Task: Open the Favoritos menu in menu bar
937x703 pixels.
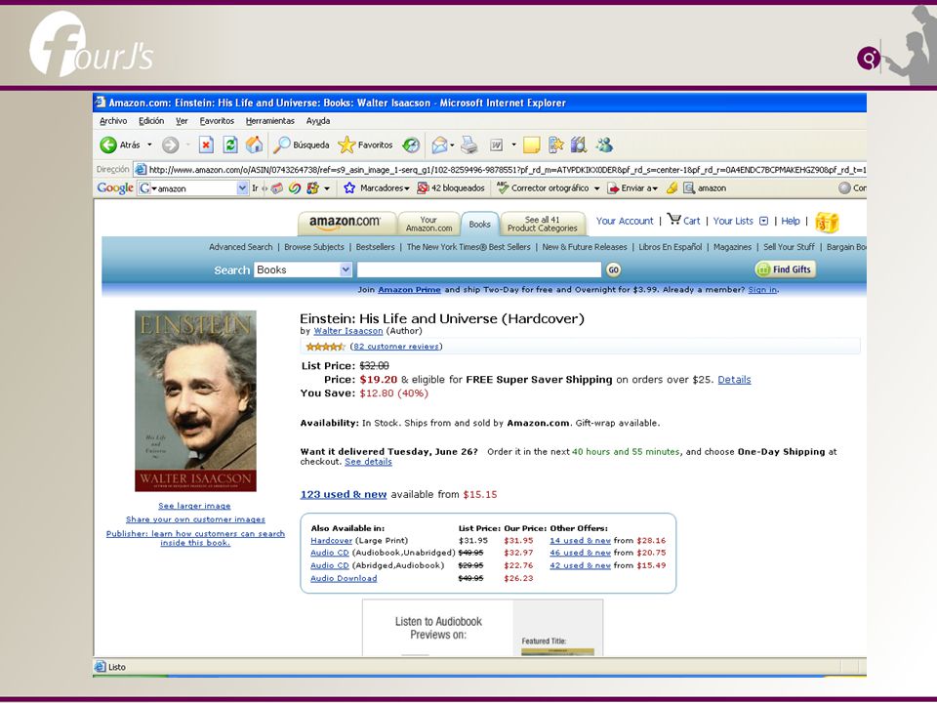Action: click(x=217, y=121)
